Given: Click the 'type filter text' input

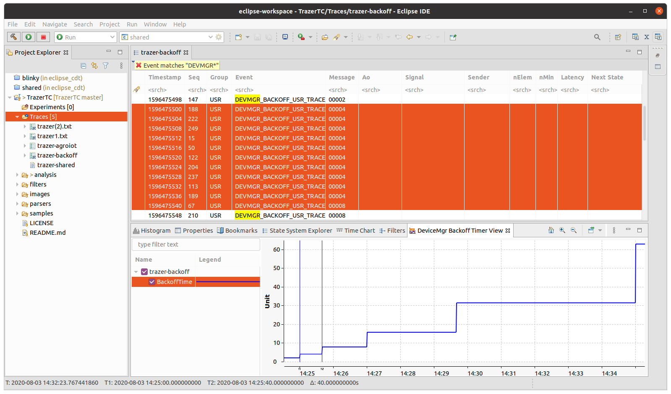Looking at the screenshot, I should 196,244.
